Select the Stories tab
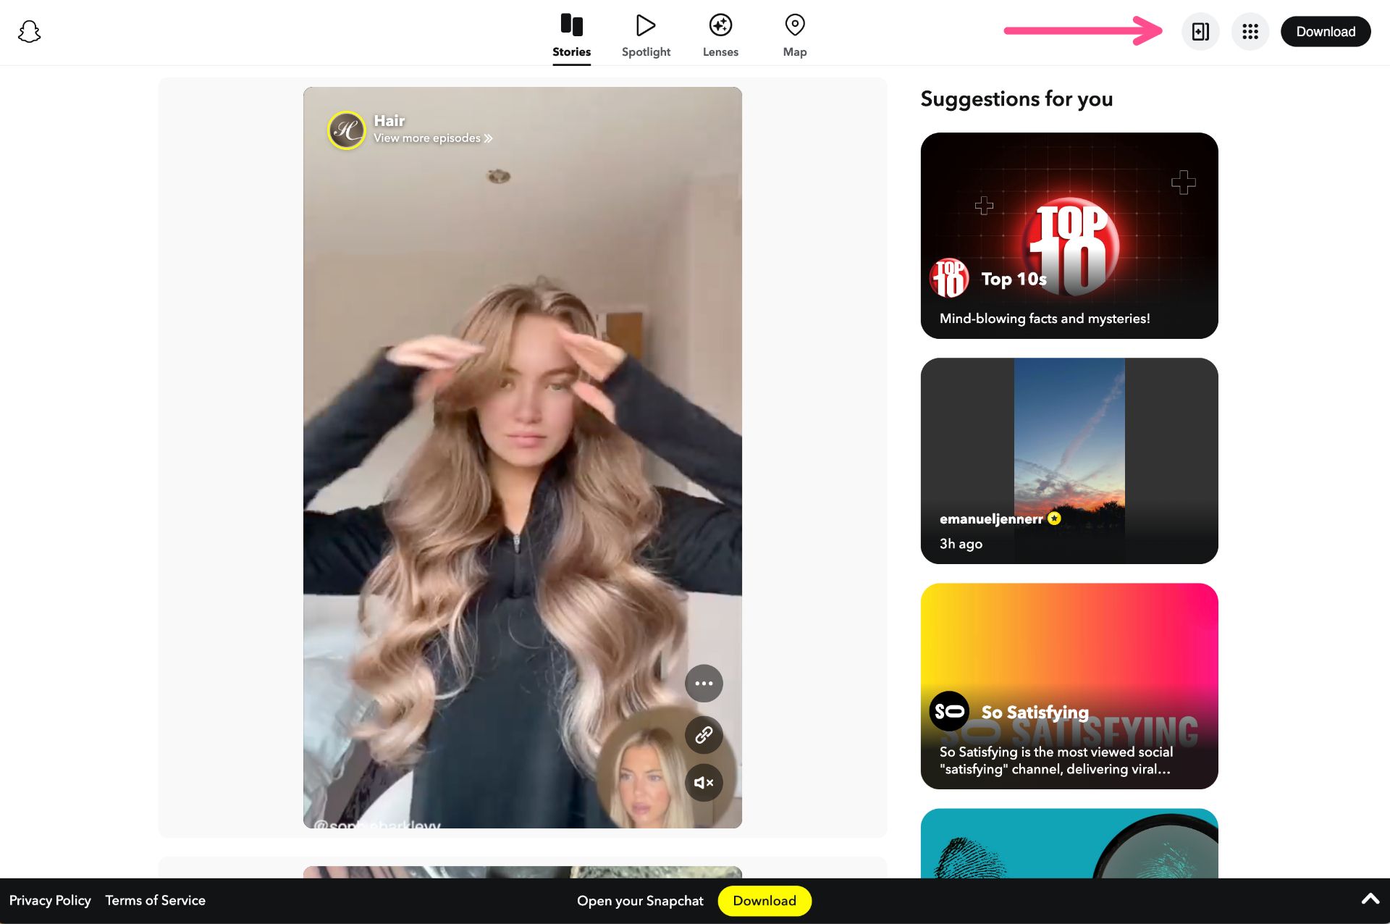 571,35
